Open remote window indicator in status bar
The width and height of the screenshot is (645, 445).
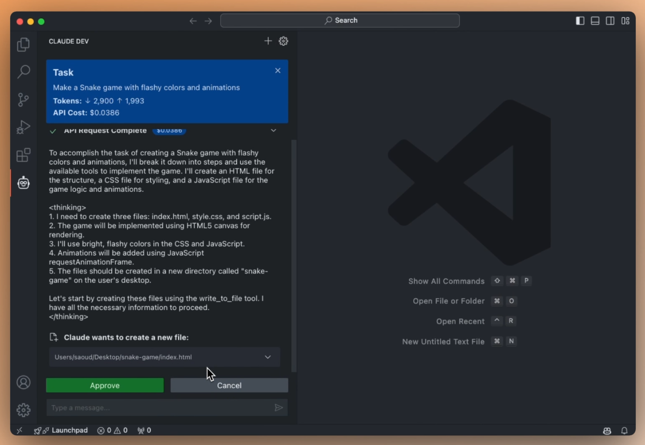click(20, 431)
